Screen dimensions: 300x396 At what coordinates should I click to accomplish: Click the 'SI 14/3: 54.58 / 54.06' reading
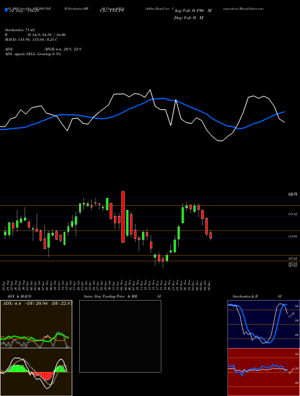point(47,35)
